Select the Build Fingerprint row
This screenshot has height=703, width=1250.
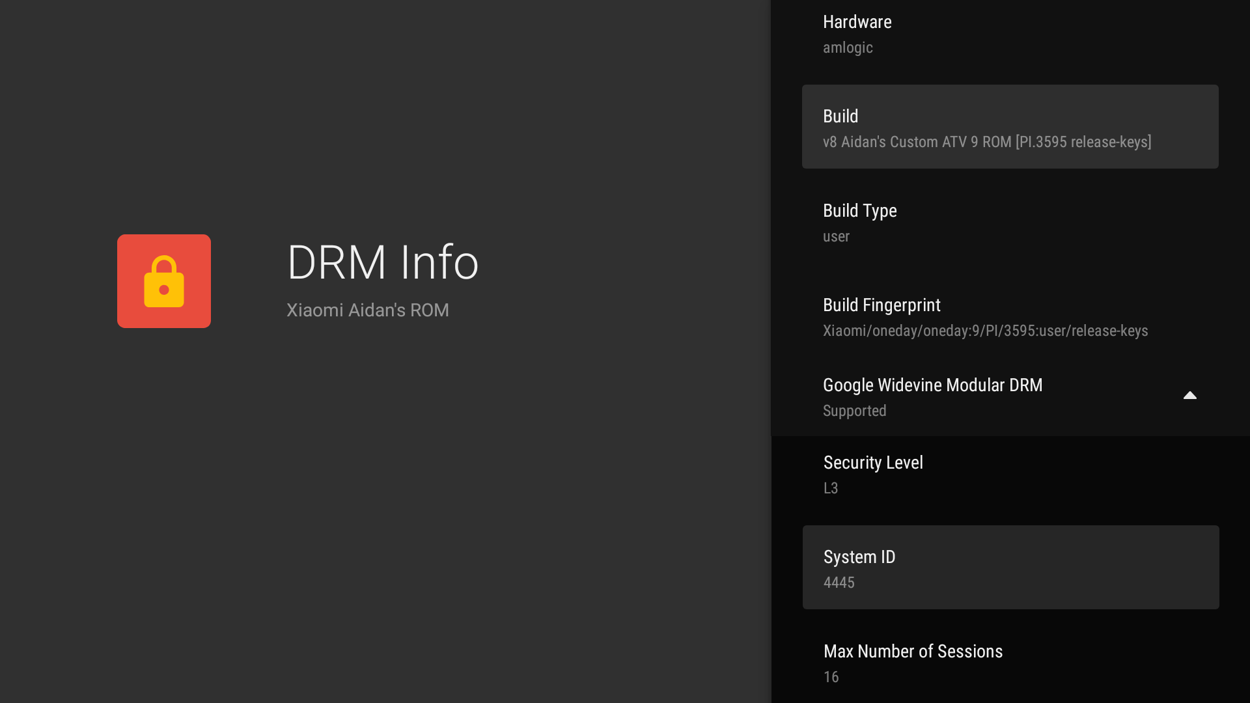[1010, 316]
